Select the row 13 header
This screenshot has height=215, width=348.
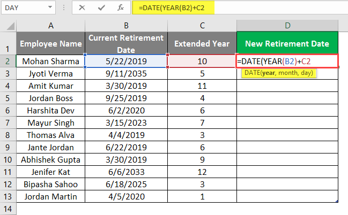[8, 196]
